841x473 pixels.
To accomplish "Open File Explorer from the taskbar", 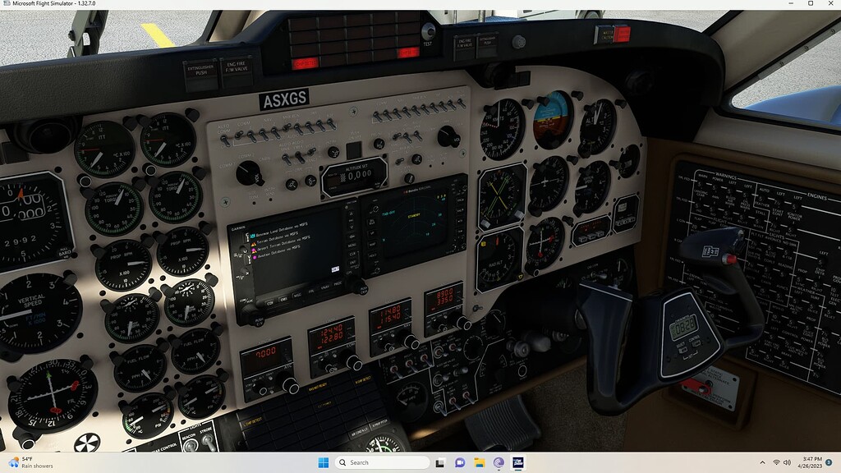I will click(x=480, y=462).
